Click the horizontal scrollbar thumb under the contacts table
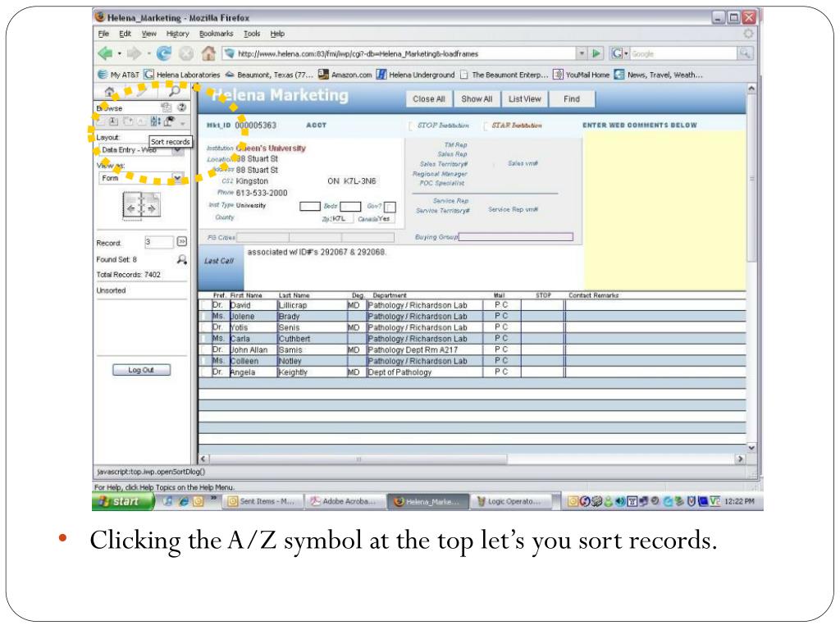This screenshot has height=630, width=840. 358,459
